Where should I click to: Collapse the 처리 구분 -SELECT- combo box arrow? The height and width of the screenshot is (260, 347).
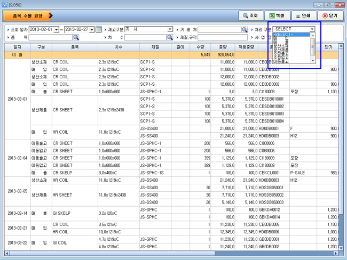(312, 29)
